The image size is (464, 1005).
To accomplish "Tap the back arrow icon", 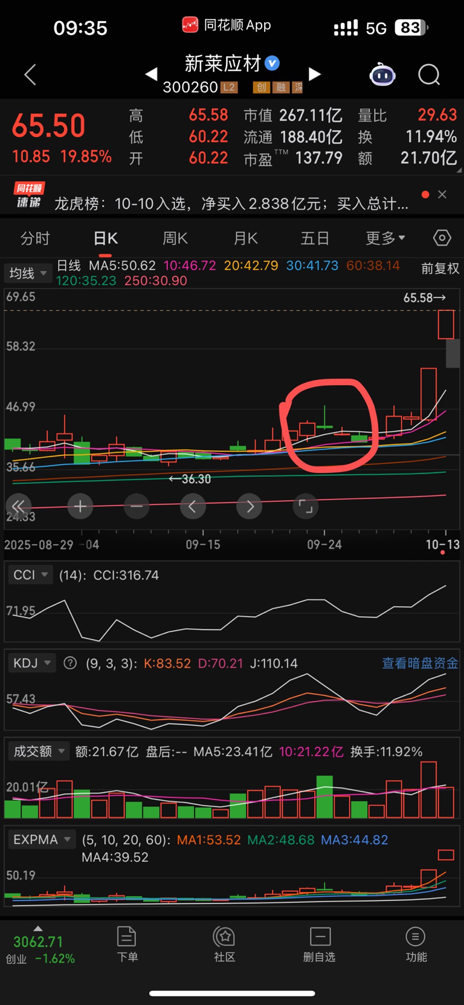I will pyautogui.click(x=30, y=75).
